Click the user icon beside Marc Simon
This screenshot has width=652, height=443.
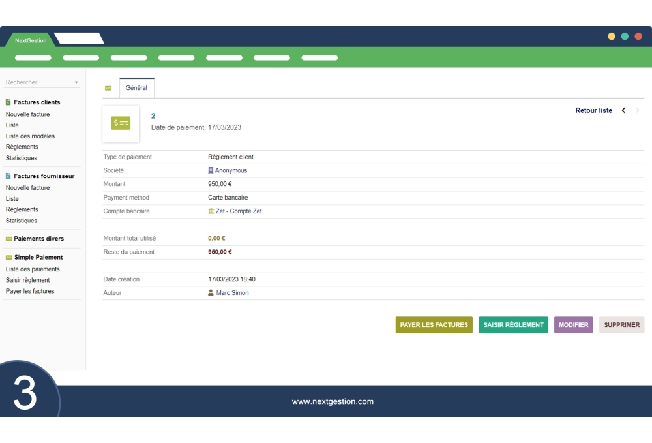pyautogui.click(x=211, y=293)
